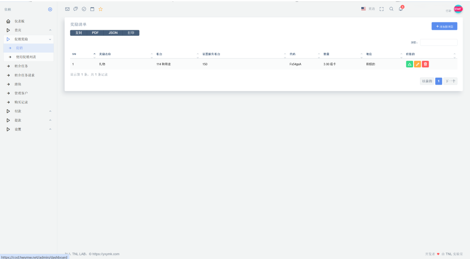470x259 pixels.
Task: Go to 以前的 previous page
Action: point(427,81)
